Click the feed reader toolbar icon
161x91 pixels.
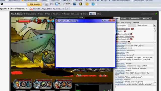coord(47,4)
